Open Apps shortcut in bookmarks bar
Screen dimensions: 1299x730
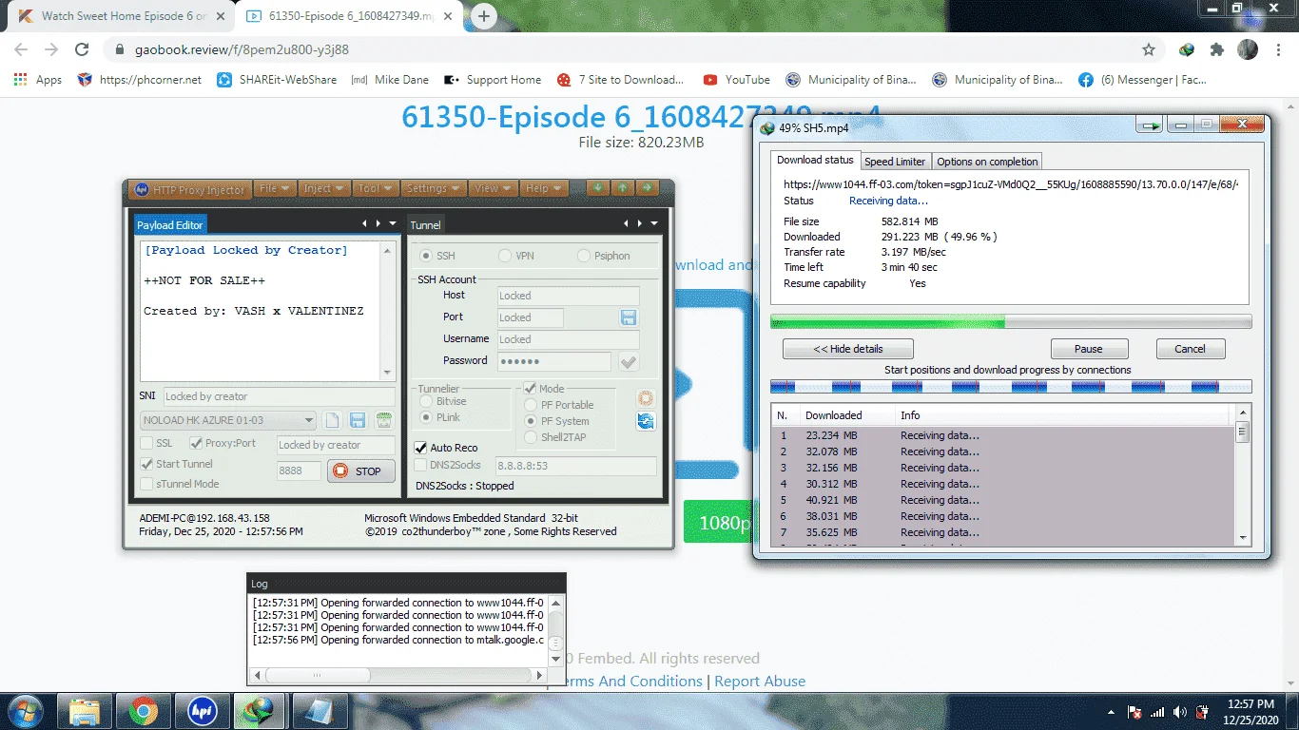[x=38, y=80]
